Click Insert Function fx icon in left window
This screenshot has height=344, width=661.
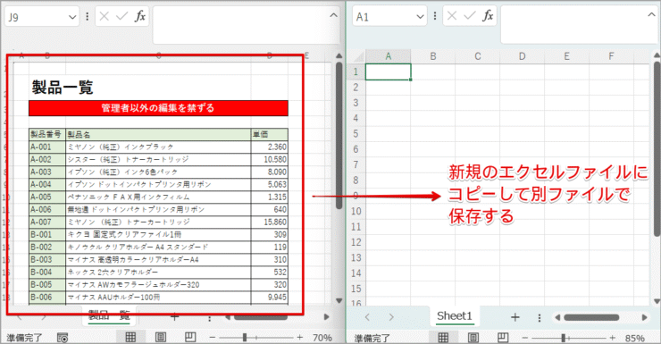tap(140, 16)
